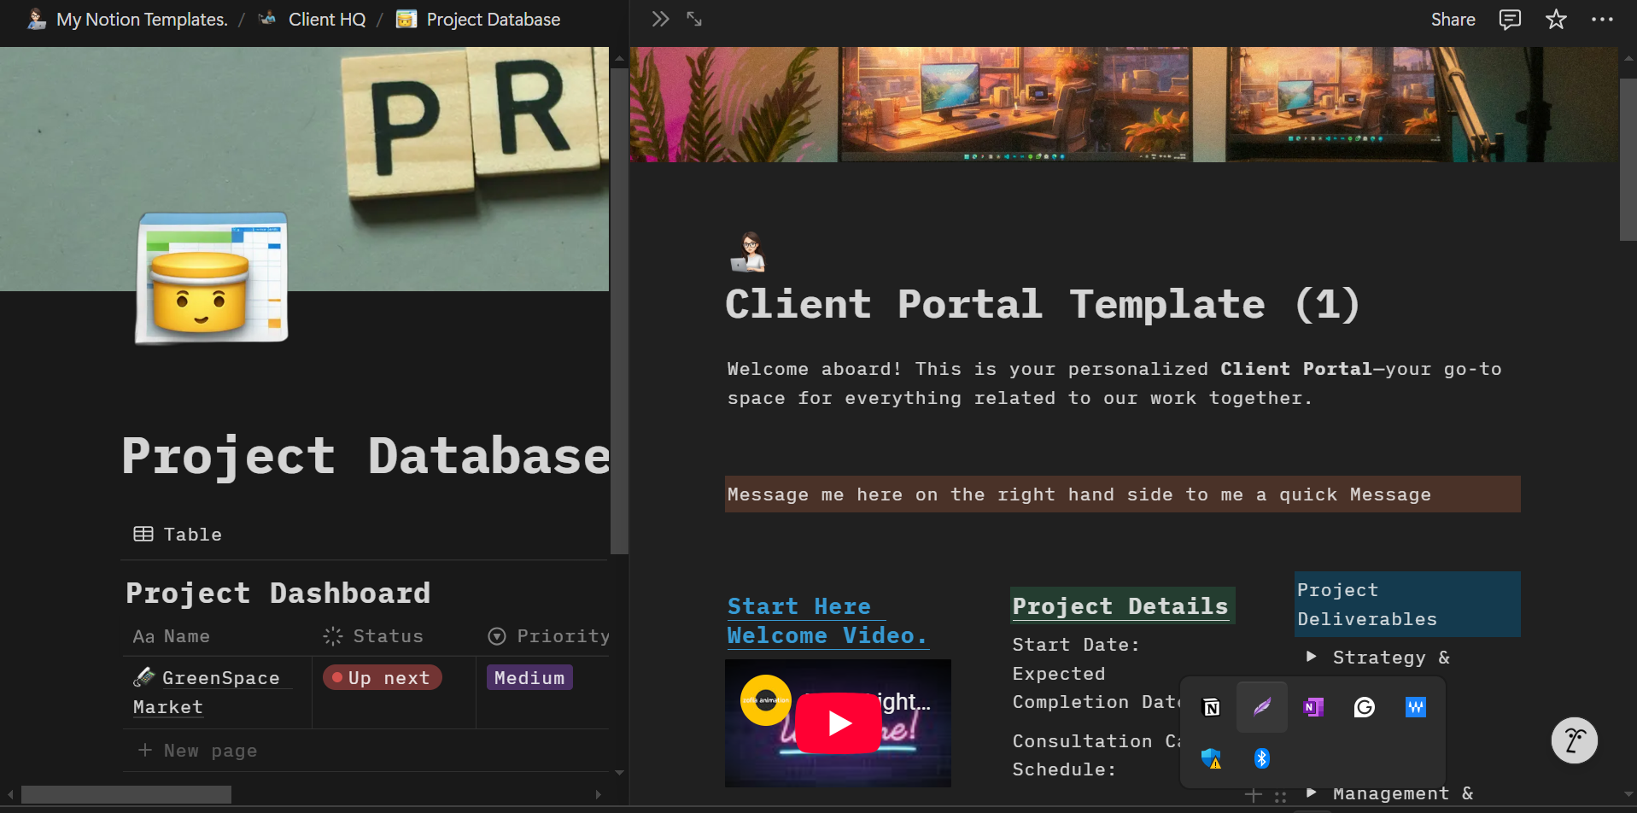The height and width of the screenshot is (813, 1637).
Task: Close the side peek with the double-chevron icon
Action: point(660,19)
